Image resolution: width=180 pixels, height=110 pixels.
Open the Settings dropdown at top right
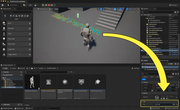173,5
